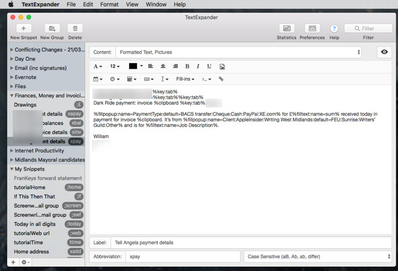398x271 pixels.
Task: Toggle the eye preview button
Action: (x=384, y=52)
